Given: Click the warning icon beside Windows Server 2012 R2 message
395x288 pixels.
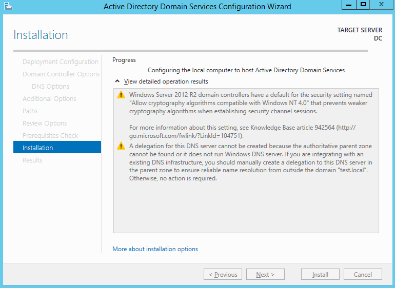Looking at the screenshot, I should (121, 95).
